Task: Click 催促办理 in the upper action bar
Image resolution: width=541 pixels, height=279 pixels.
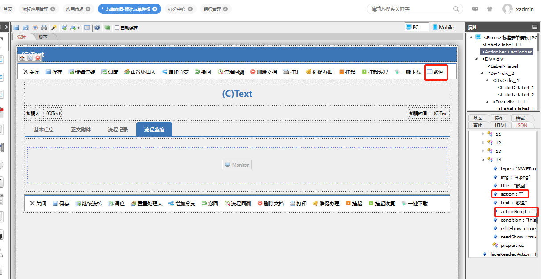Action: pos(319,72)
